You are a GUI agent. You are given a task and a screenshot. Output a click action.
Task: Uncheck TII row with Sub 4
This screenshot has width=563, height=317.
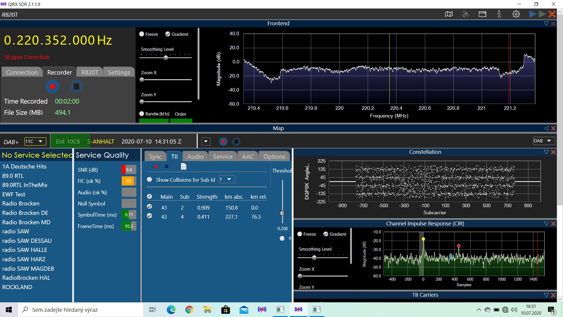pyautogui.click(x=149, y=216)
